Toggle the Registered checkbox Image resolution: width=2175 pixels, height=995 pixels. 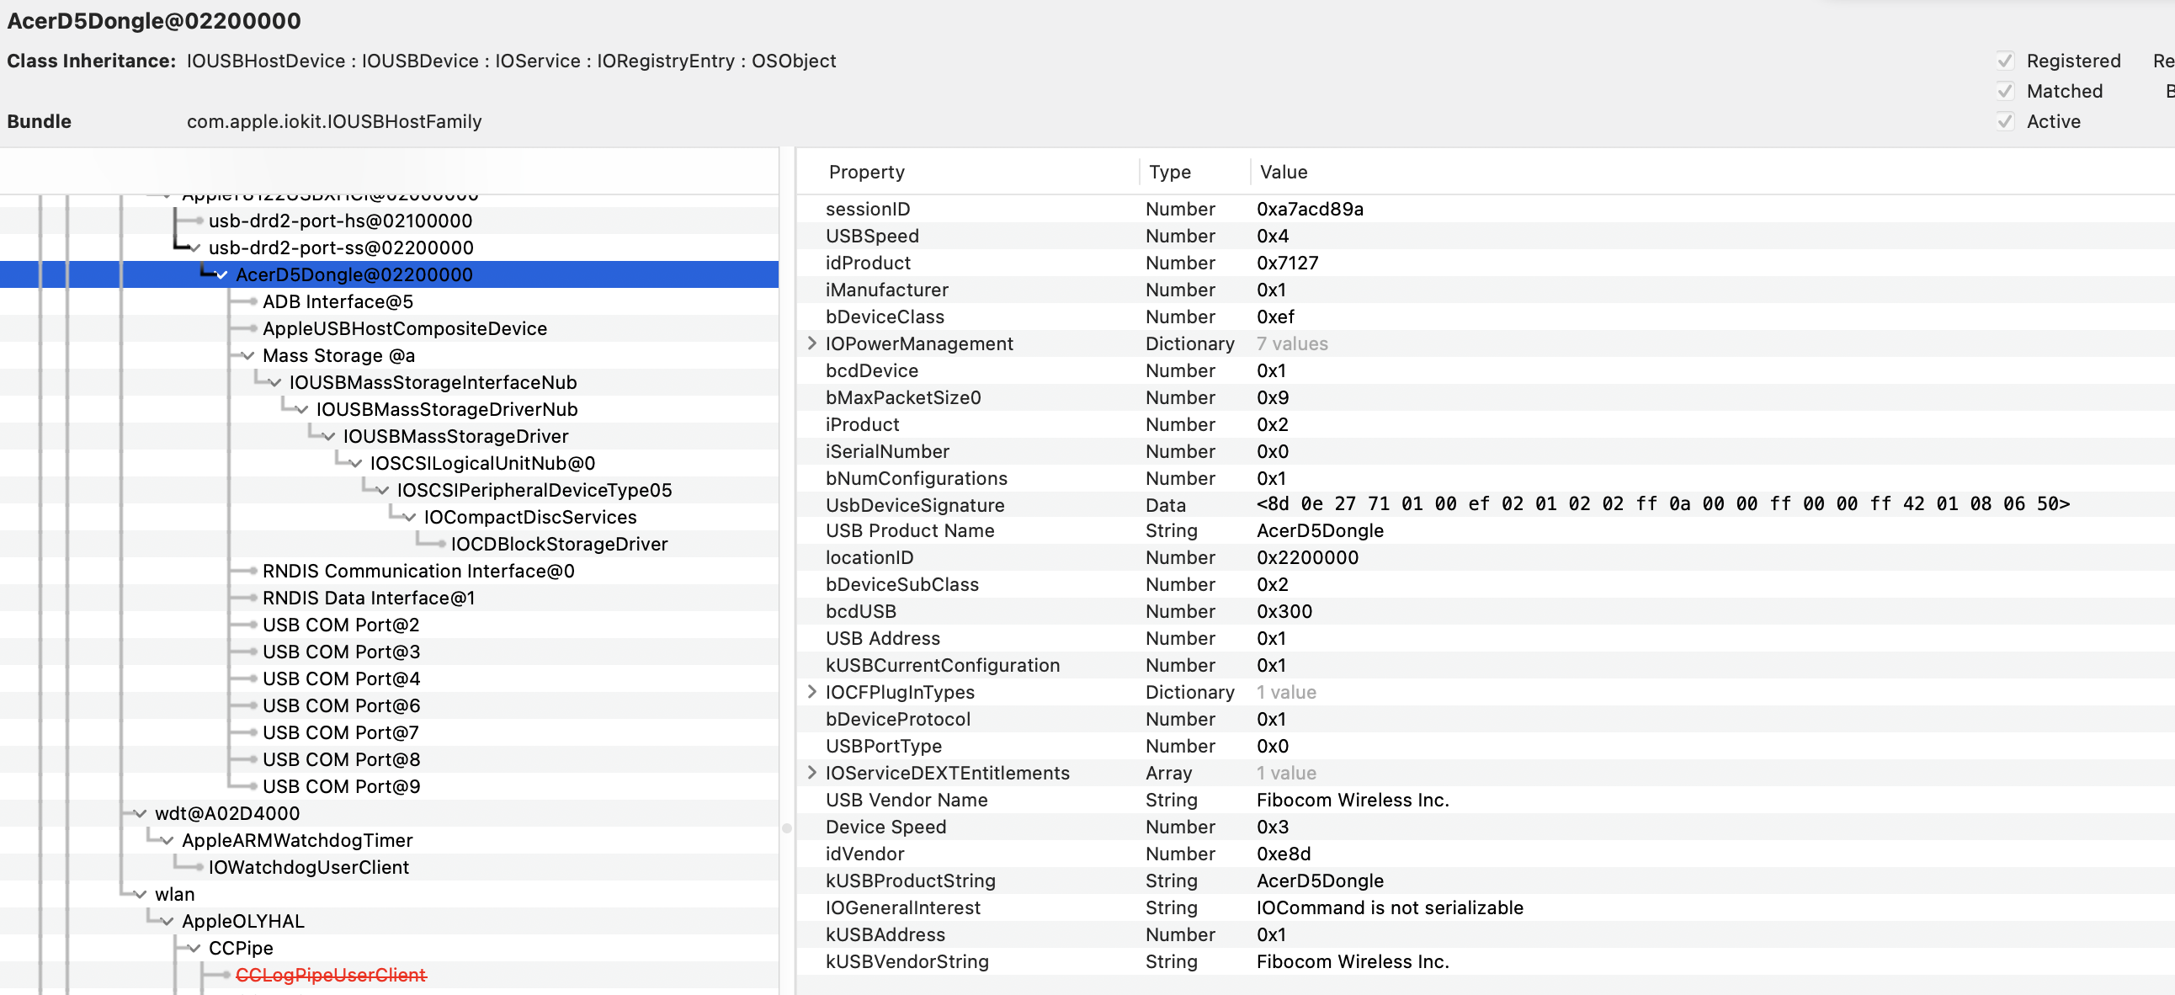click(2005, 61)
